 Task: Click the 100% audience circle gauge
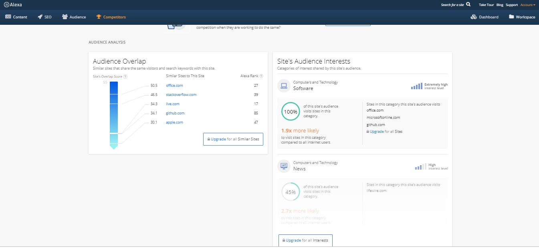(291, 112)
